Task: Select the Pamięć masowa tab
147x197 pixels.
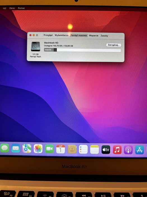Action: 79,35
